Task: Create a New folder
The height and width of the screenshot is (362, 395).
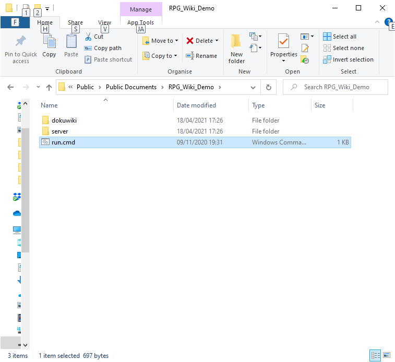Action: point(236,49)
